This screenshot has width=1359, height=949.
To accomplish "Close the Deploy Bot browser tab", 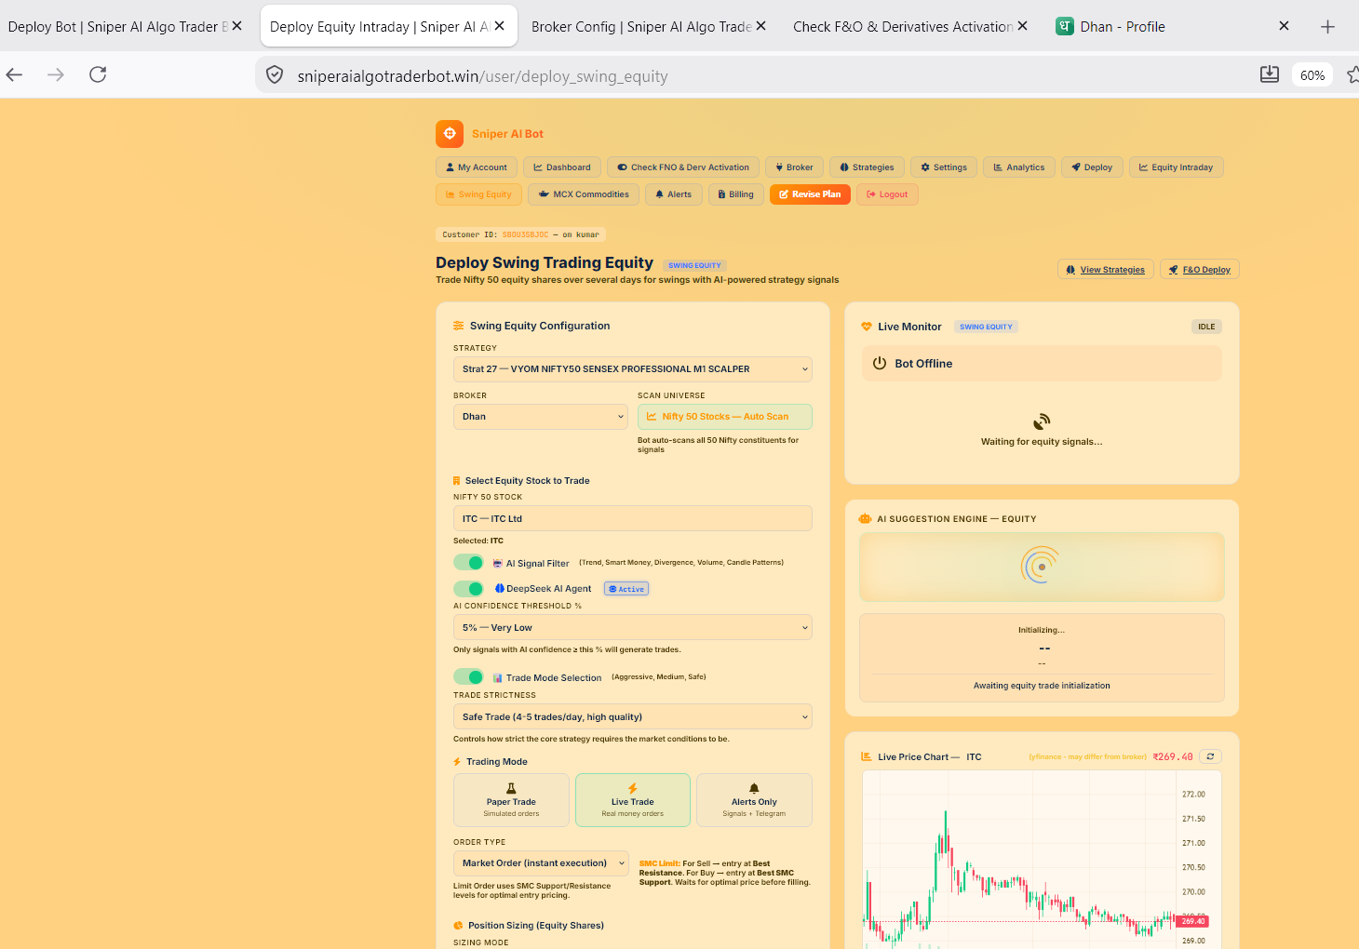I will point(236,26).
